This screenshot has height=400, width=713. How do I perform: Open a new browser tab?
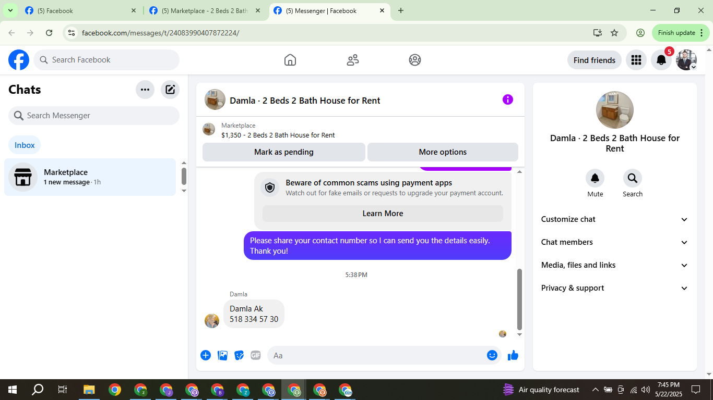(401, 10)
